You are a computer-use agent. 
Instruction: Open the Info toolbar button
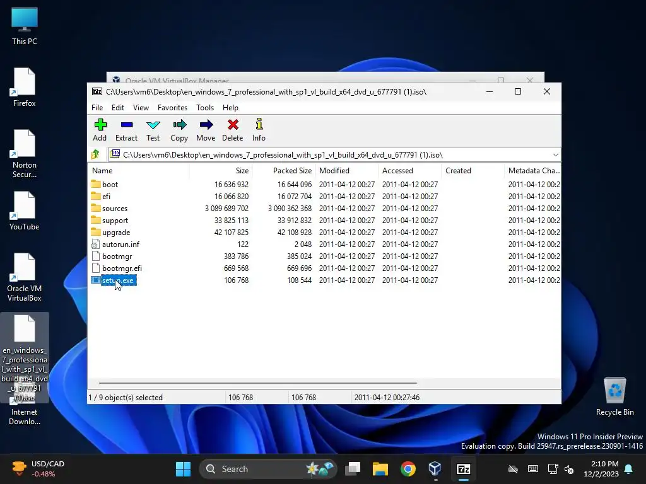[259, 130]
